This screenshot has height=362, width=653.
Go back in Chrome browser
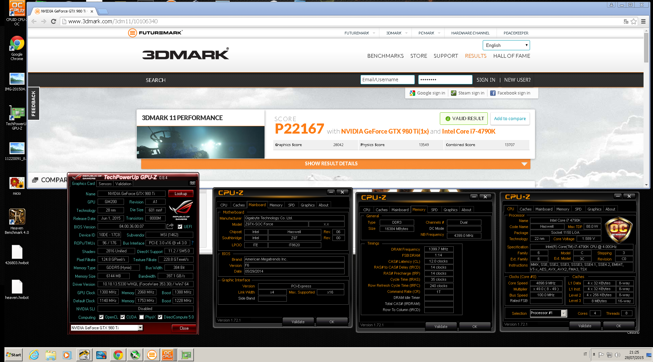tap(34, 21)
